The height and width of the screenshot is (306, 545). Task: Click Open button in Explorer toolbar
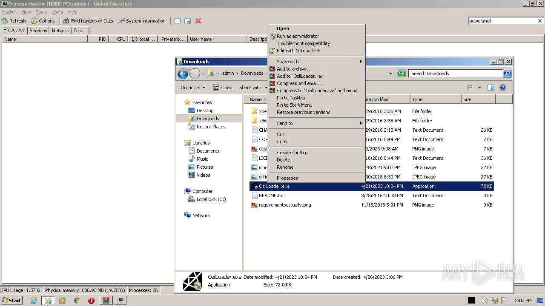(x=223, y=88)
